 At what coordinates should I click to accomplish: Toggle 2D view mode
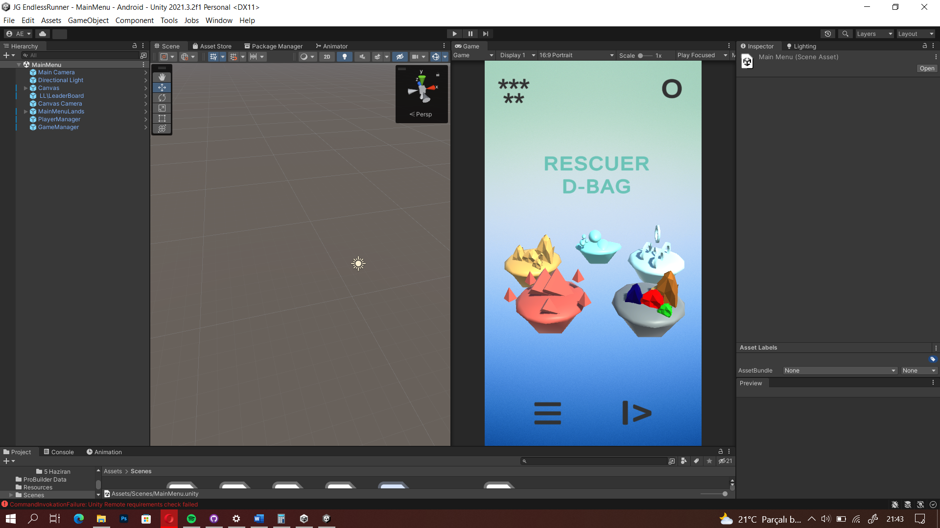point(327,57)
